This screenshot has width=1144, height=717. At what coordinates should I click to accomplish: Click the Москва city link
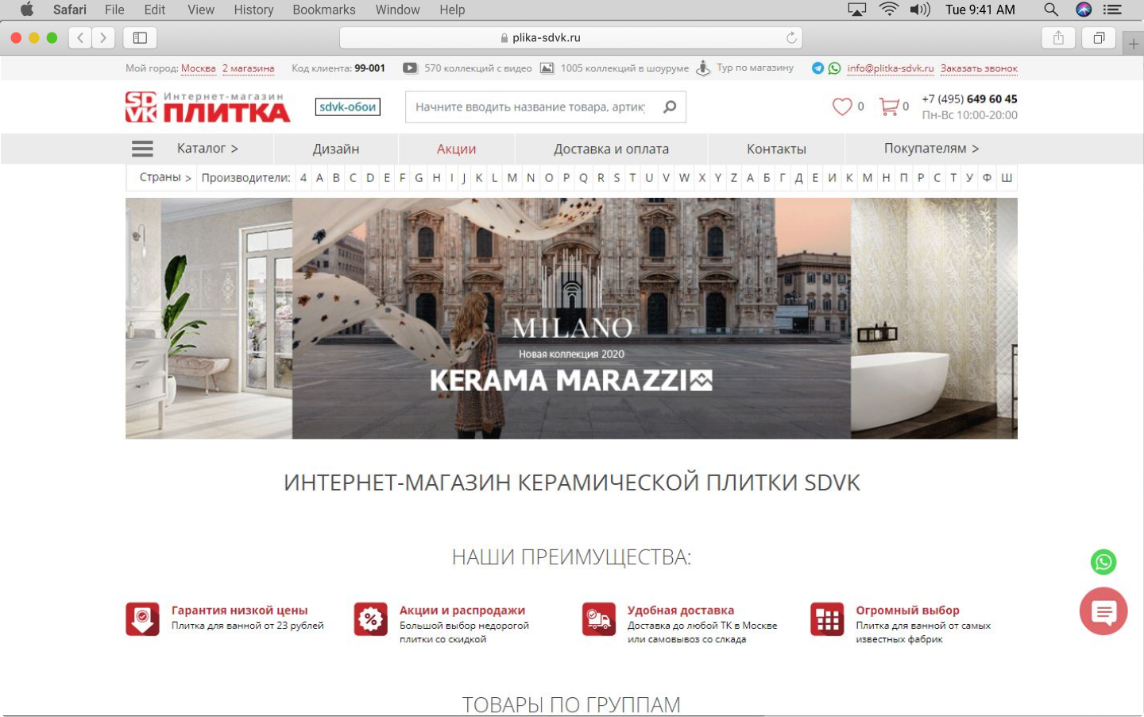(198, 68)
